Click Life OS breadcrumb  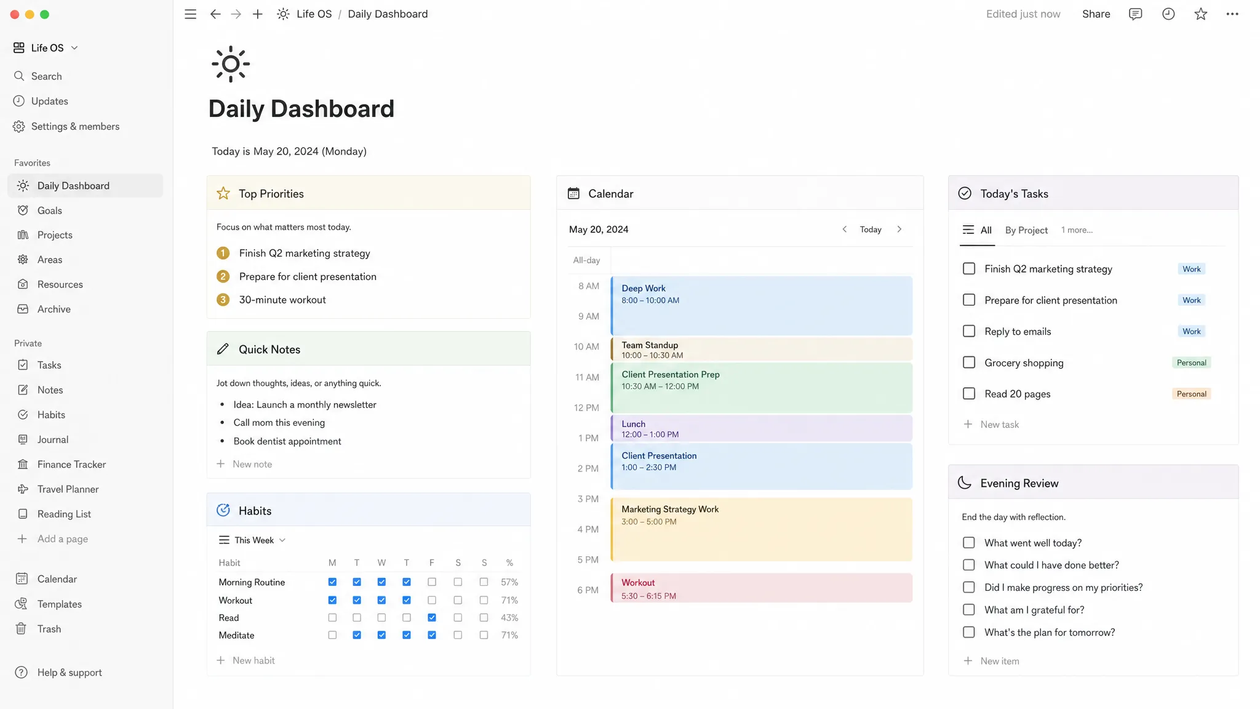click(314, 14)
